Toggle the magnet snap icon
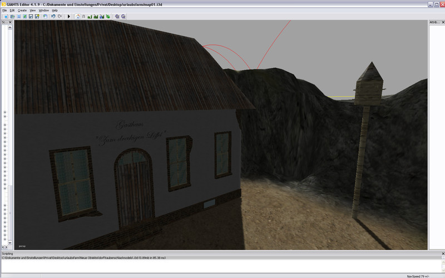 [x=84, y=17]
